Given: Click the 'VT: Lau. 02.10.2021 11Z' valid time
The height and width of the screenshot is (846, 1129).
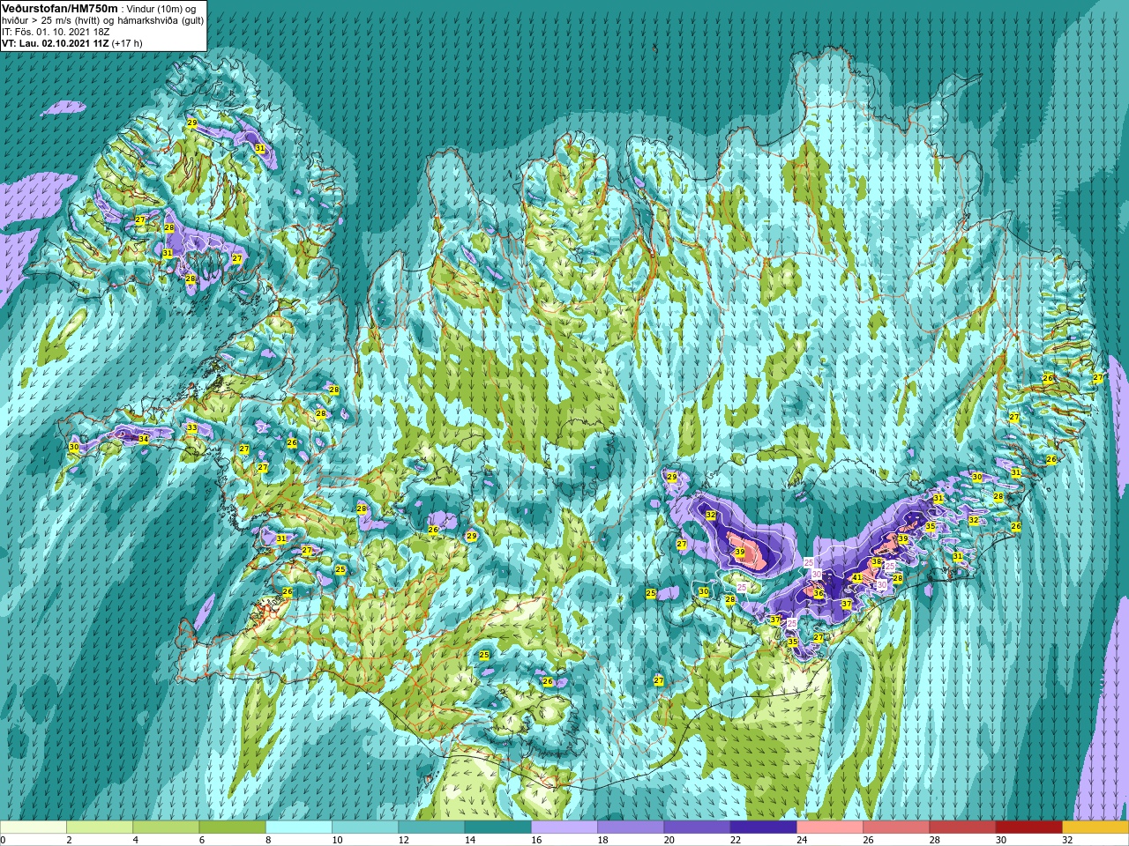Looking at the screenshot, I should 56,42.
